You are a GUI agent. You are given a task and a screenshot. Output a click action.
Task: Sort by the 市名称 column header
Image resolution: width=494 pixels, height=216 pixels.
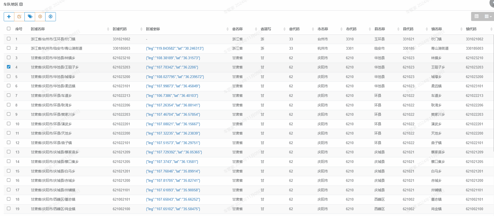click(323, 29)
